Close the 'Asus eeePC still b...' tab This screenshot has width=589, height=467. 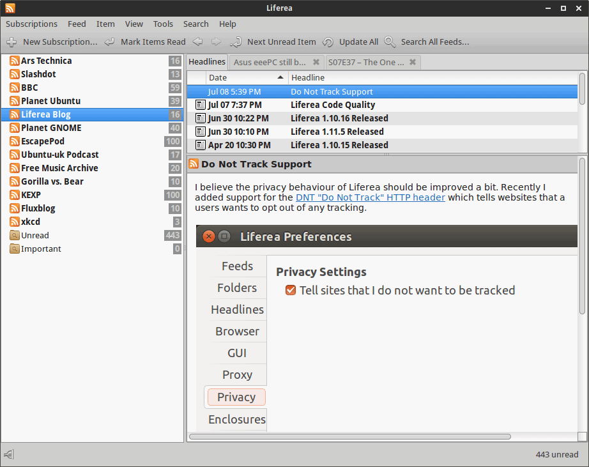[x=316, y=62]
